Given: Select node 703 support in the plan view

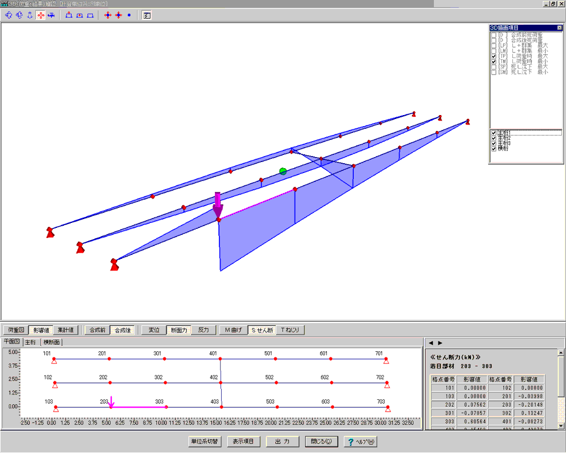Looking at the screenshot, I should (x=387, y=408).
